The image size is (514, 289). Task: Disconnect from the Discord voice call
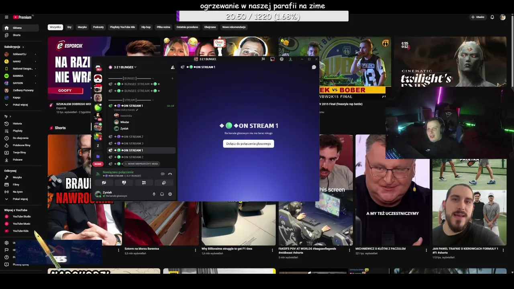coord(170,174)
